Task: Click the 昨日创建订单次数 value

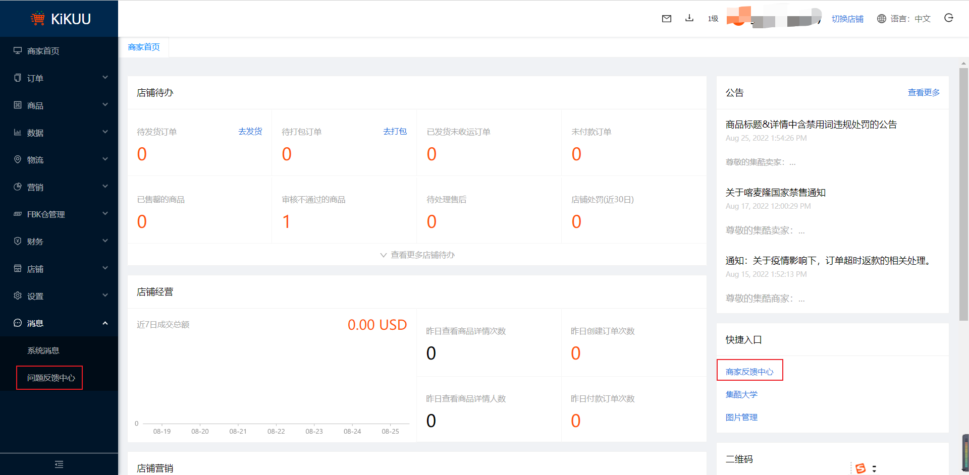Action: click(576, 353)
